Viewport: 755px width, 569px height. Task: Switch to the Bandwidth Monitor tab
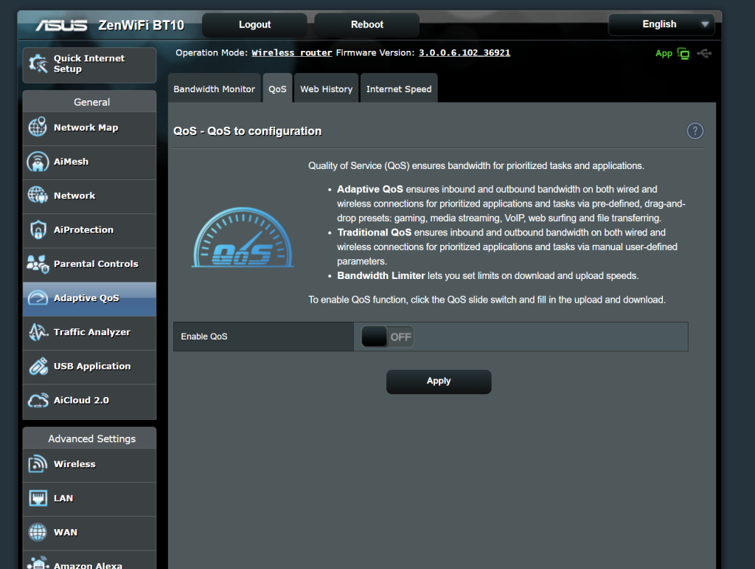(214, 89)
